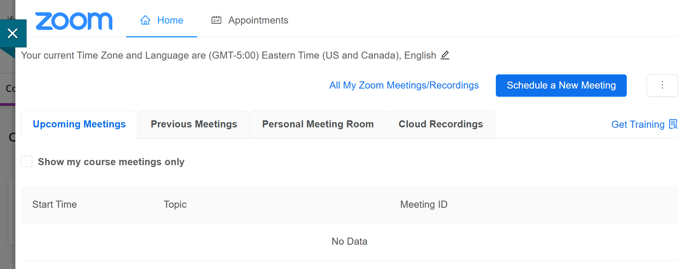The width and height of the screenshot is (683, 269).
Task: Switch to Previous Meetings tab
Action: pos(194,124)
